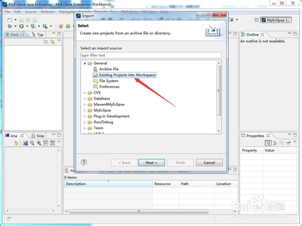Open the Run configurations dropdown arrow

[27, 26]
